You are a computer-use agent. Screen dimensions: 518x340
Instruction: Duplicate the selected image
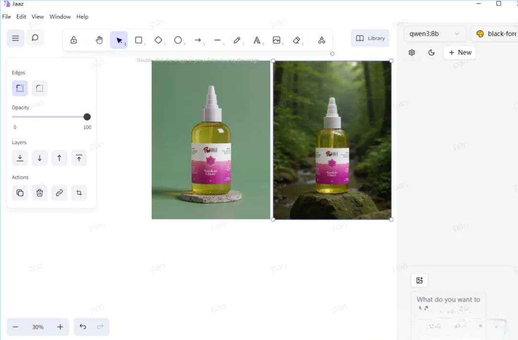pyautogui.click(x=20, y=193)
